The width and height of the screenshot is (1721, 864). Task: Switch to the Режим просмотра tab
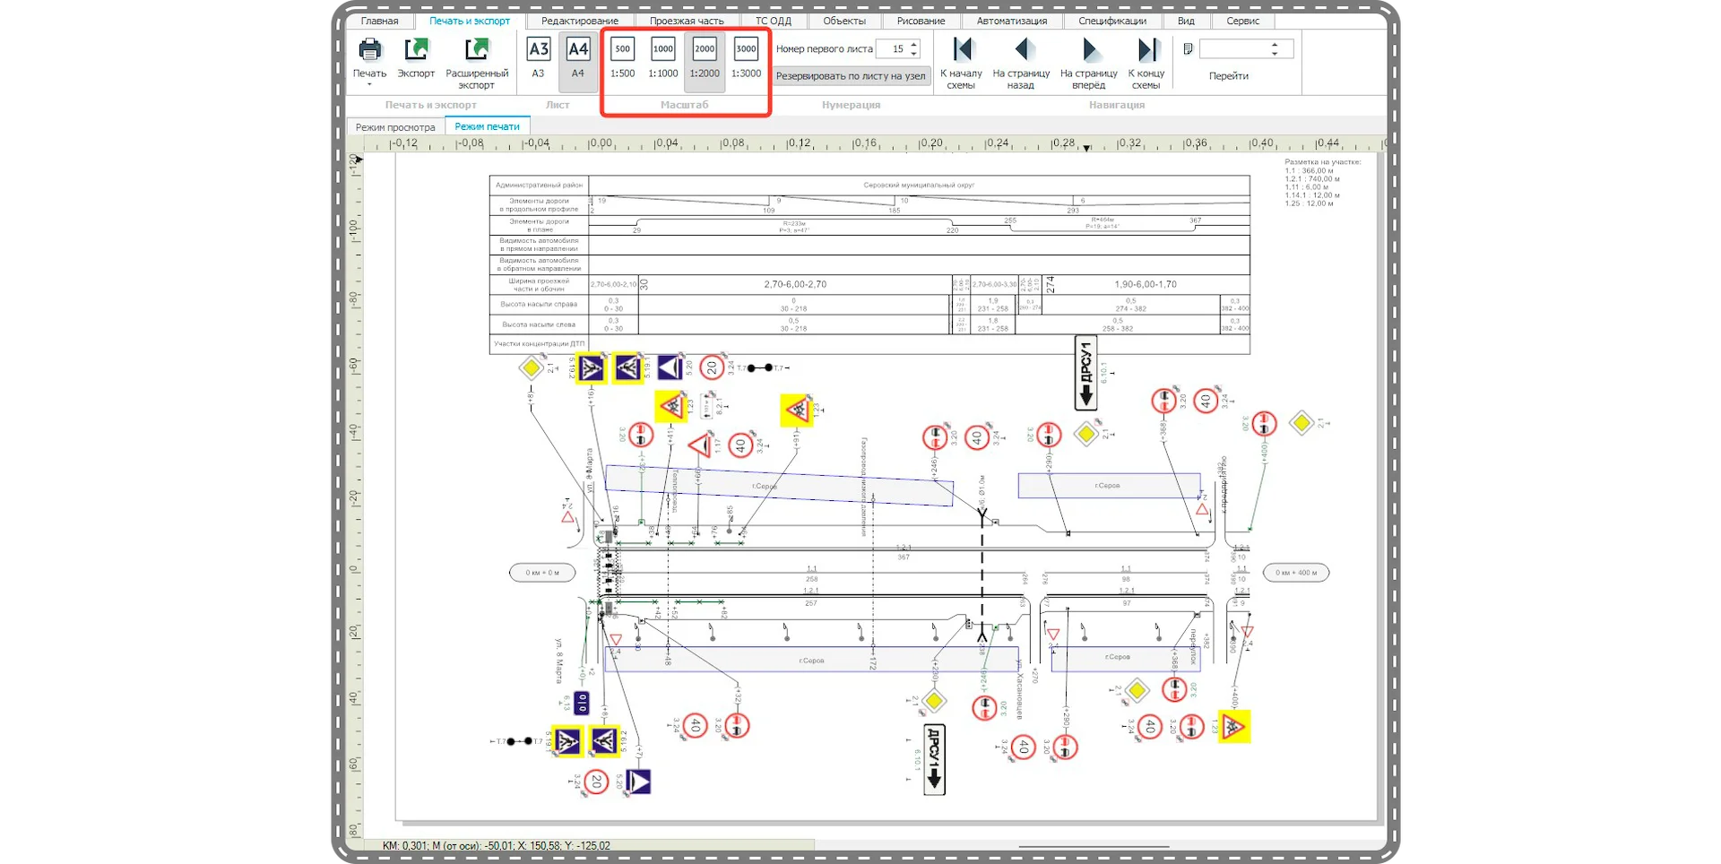(x=395, y=127)
